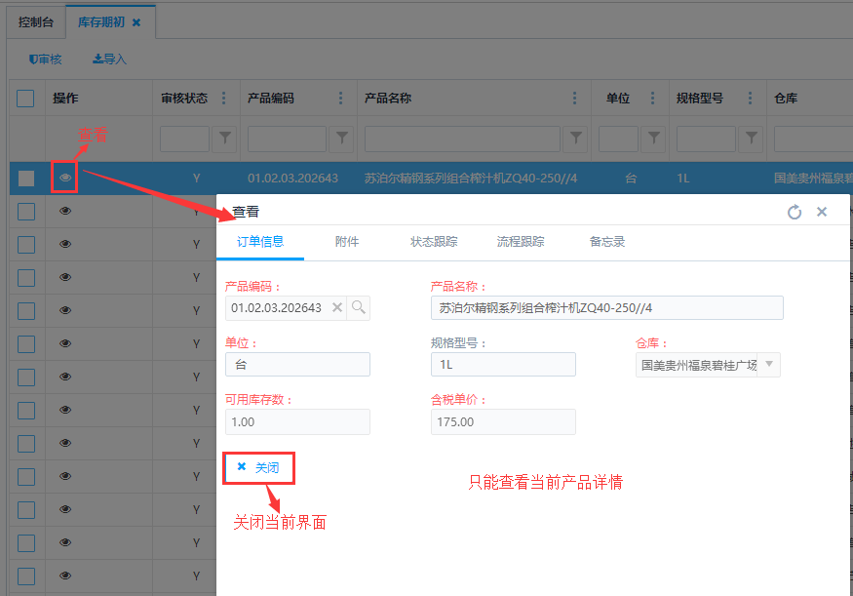The width and height of the screenshot is (853, 596).
Task: Click into the 含税单价 input field
Action: coord(503,421)
